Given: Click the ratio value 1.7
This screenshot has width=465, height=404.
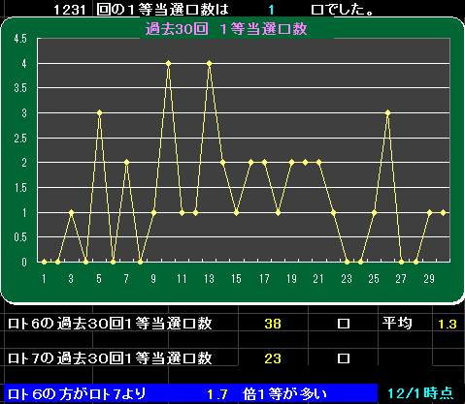Looking at the screenshot, I should tap(217, 394).
